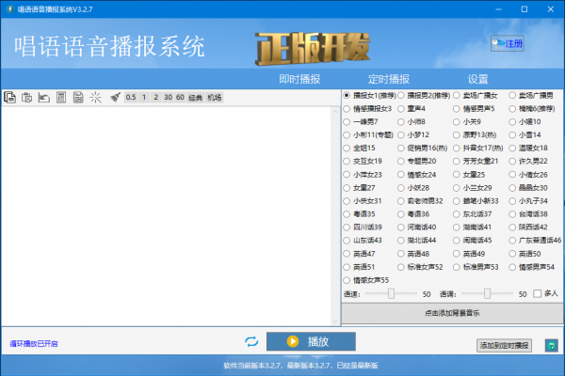The height and width of the screenshot is (376, 565).
Task: Click the '30' pause button
Action: 168,98
